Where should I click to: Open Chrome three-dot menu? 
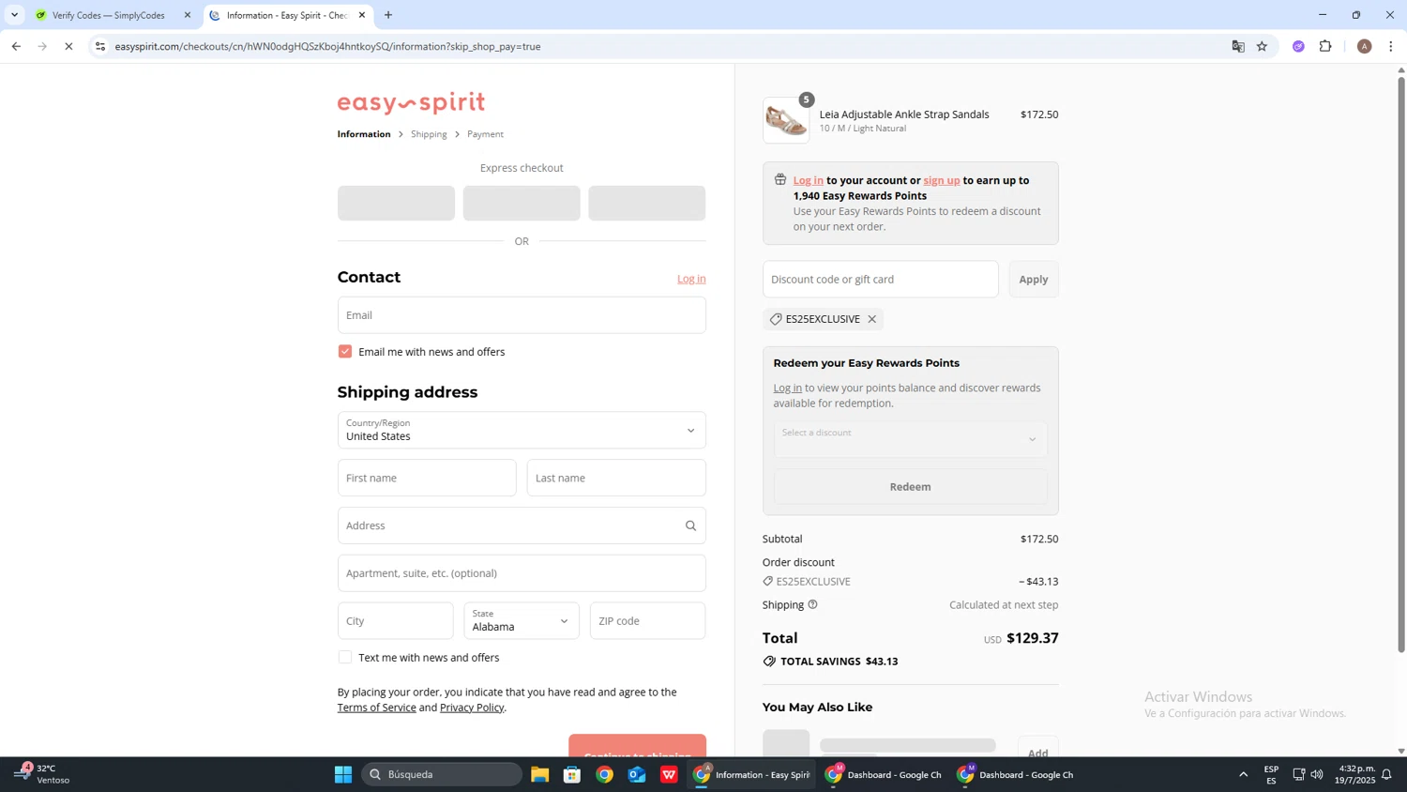(1391, 46)
